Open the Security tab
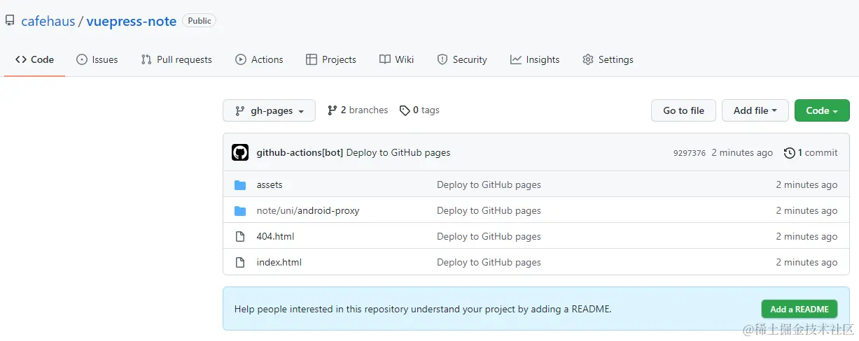 click(462, 59)
